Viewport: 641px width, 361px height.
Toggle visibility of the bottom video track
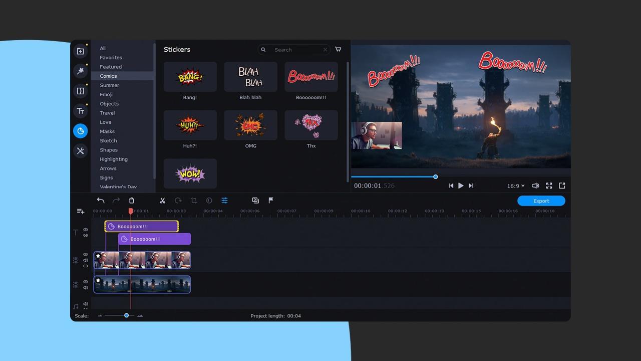click(86, 281)
